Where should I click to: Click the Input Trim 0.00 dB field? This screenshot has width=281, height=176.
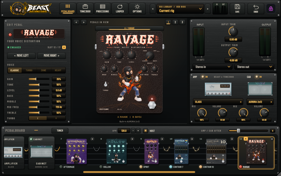click(233, 39)
